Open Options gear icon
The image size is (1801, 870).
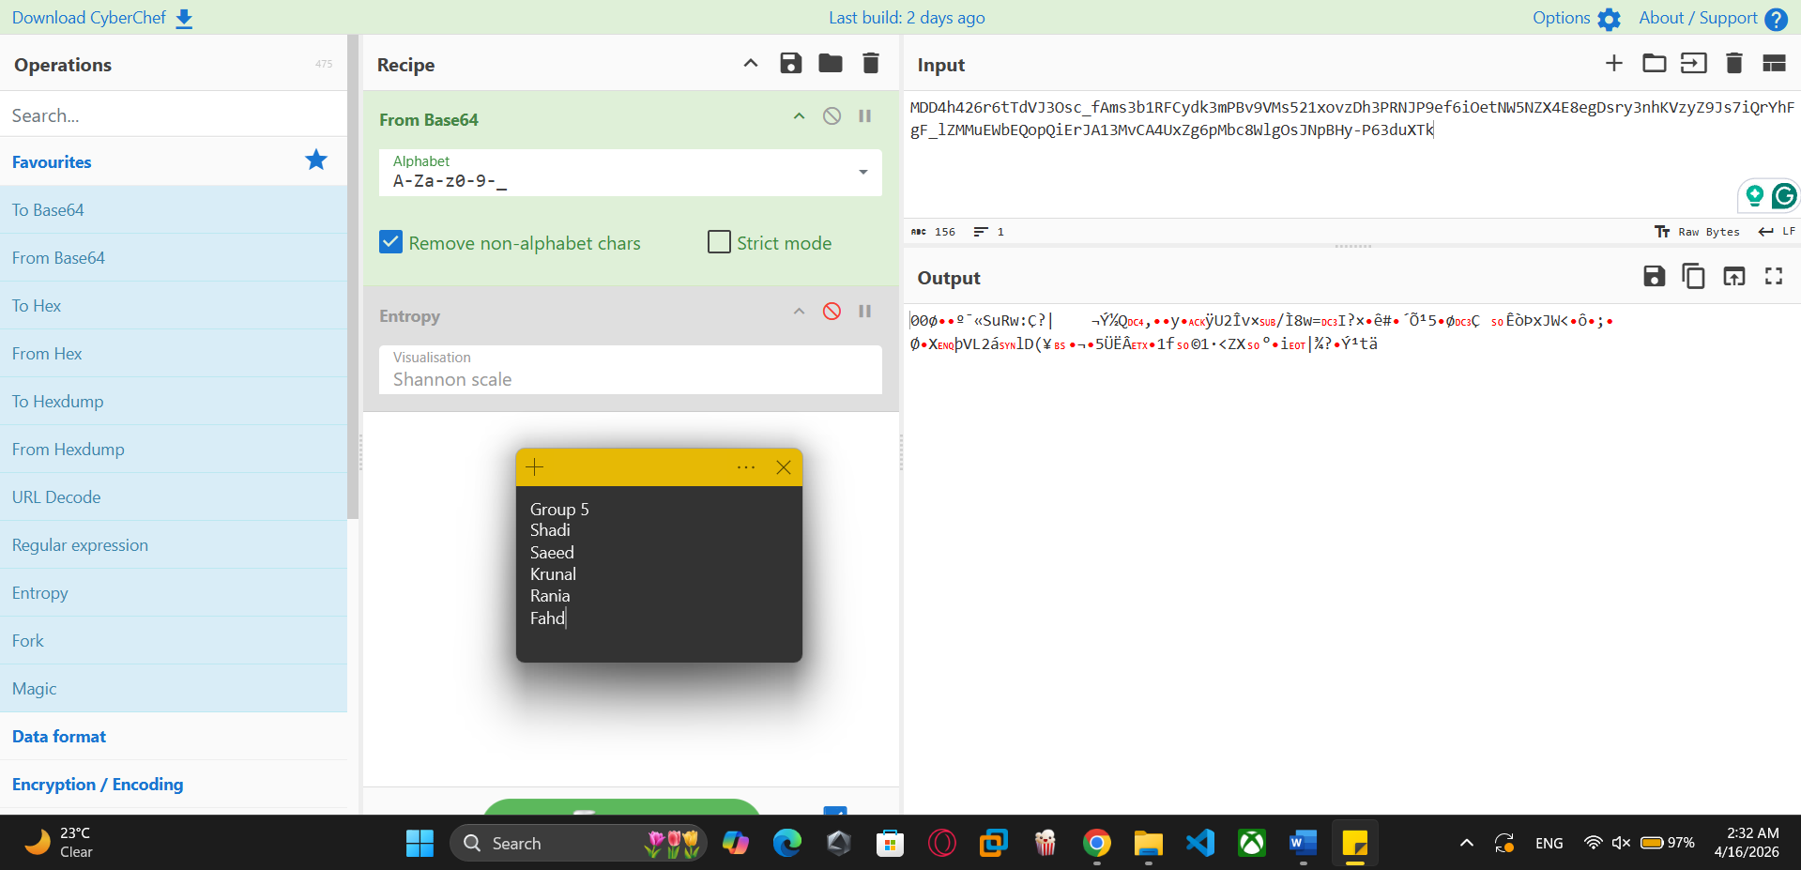[1609, 19]
